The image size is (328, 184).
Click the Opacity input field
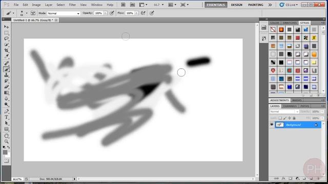click(x=99, y=13)
